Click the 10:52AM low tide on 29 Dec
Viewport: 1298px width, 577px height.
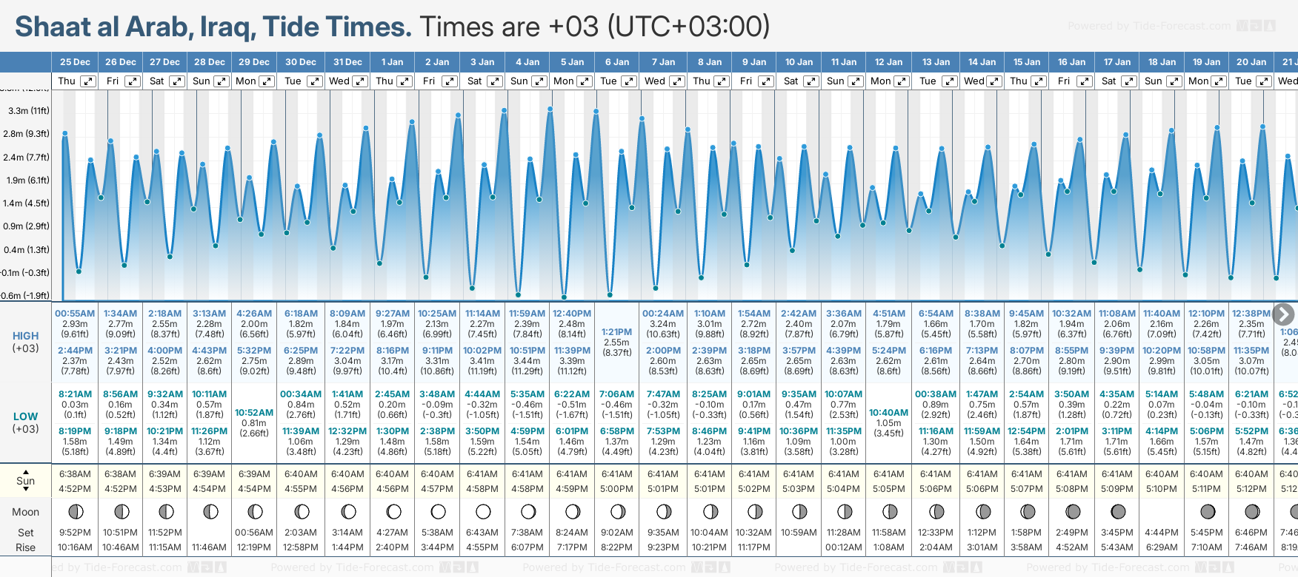pos(254,413)
